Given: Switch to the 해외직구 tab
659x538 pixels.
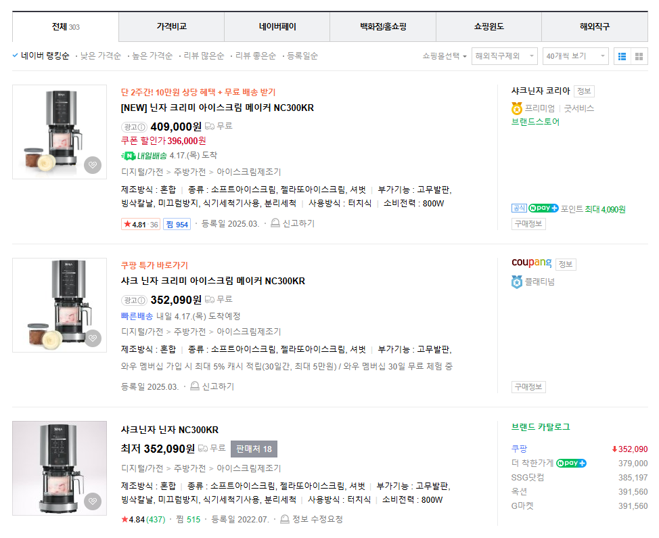Looking at the screenshot, I should coord(595,26).
